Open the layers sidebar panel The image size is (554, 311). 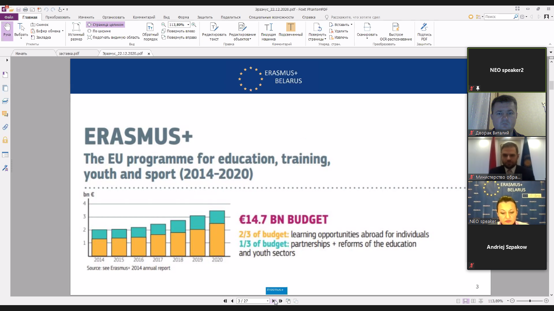point(5,101)
